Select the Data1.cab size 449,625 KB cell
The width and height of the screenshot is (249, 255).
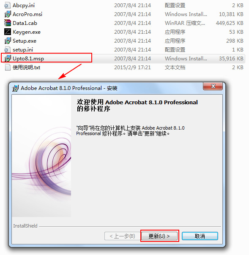[x=230, y=23]
